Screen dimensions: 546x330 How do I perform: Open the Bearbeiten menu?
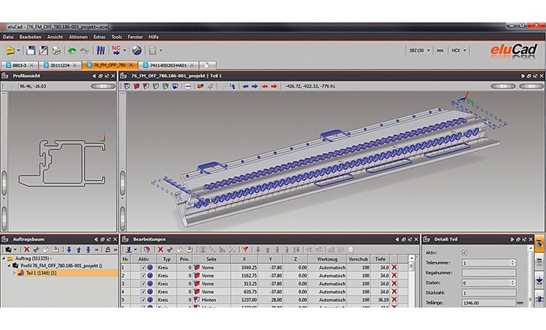[x=30, y=37]
